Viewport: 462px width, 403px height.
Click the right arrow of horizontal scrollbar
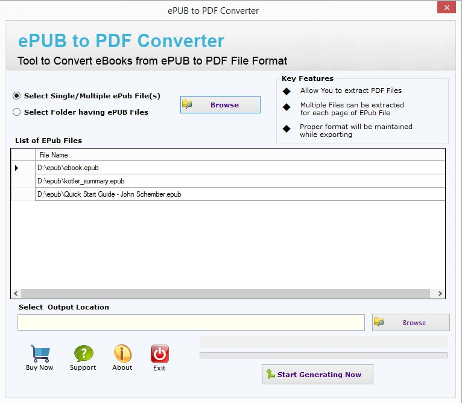tap(440, 293)
